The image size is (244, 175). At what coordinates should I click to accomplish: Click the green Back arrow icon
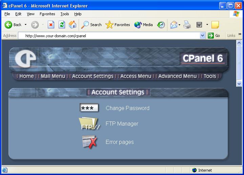(x=8, y=25)
